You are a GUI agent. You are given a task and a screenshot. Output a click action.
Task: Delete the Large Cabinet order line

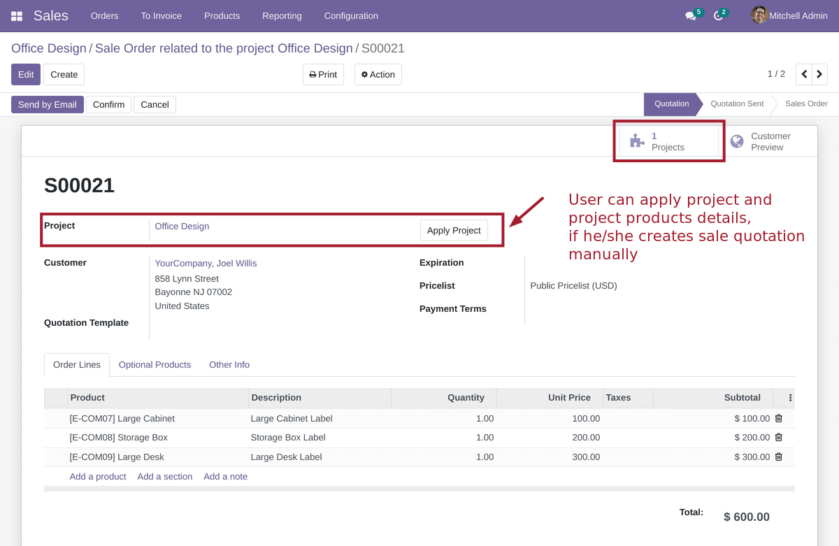click(779, 418)
